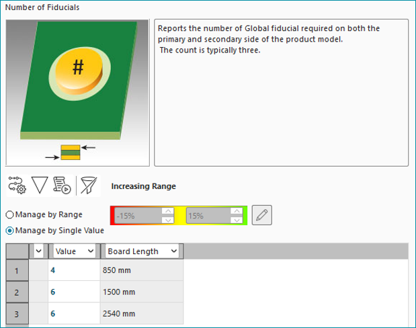This screenshot has height=328, width=416.
Task: Click the 2540 mm board length cell
Action: click(x=142, y=313)
